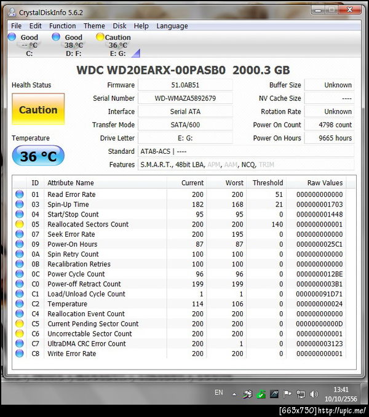The width and height of the screenshot is (369, 417).
Task: Open the Edit menu
Action: pos(35,26)
